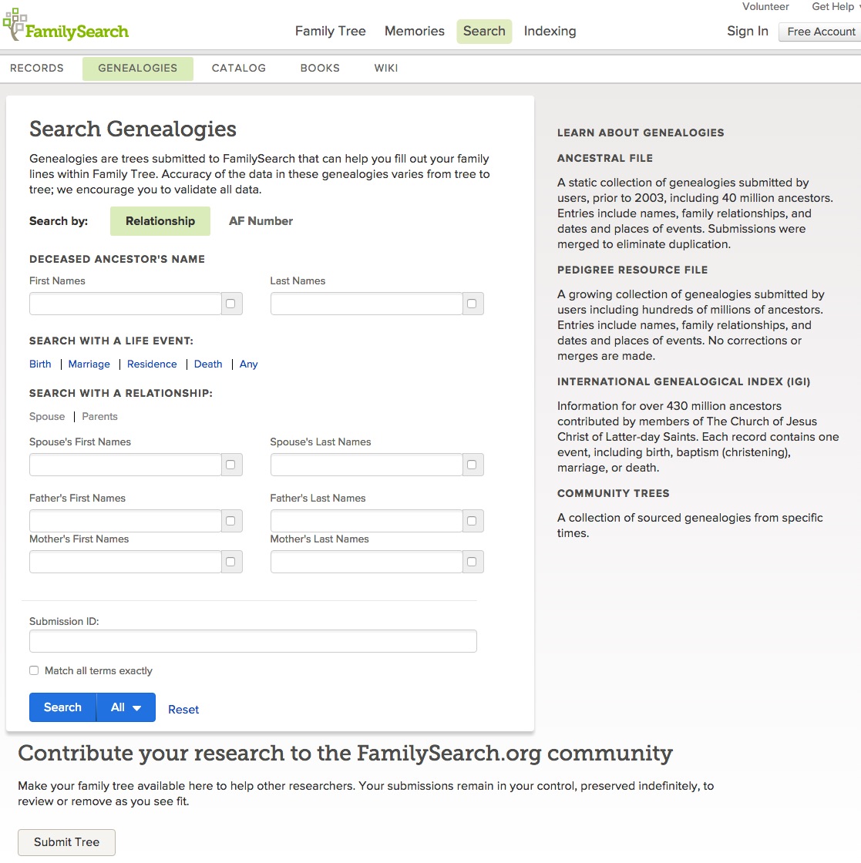
Task: Switch to the RECORDS tab
Action: (35, 68)
